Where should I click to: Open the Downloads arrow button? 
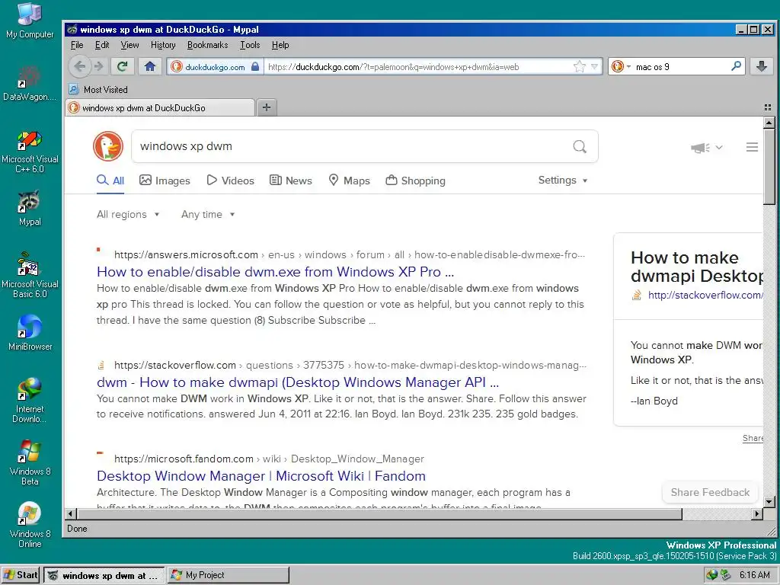click(762, 66)
